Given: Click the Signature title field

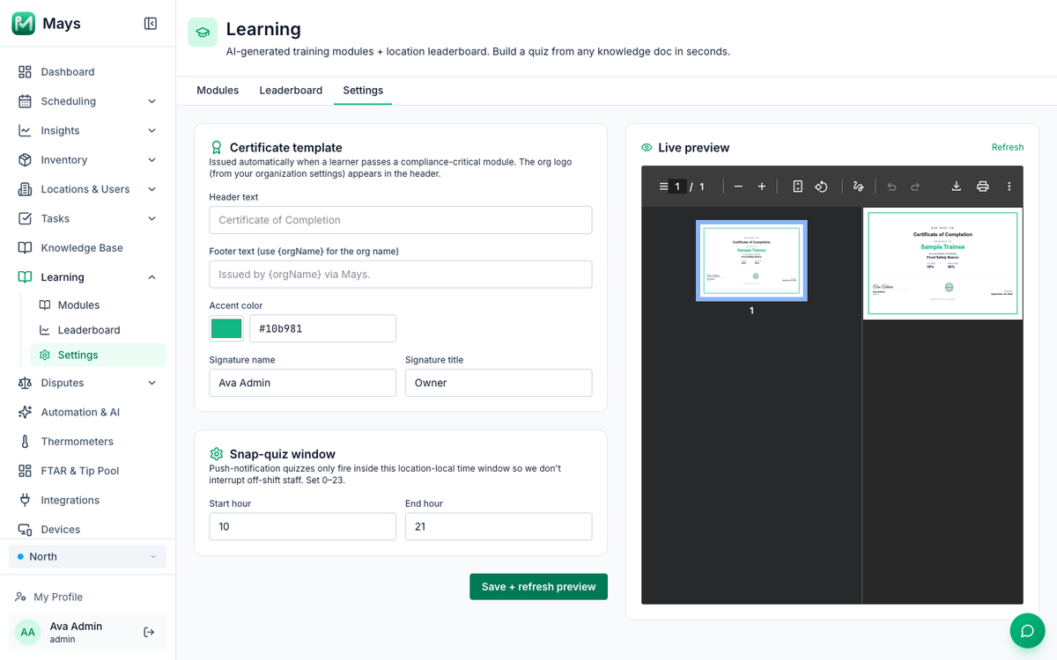Looking at the screenshot, I should point(499,383).
